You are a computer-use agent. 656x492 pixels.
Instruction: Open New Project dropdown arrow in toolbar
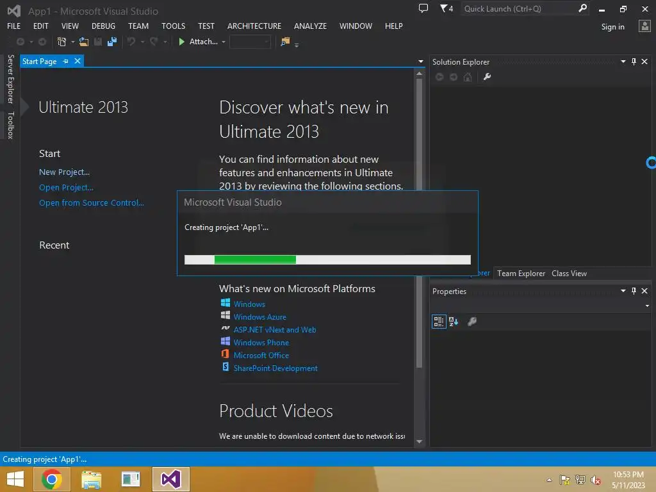(73, 42)
